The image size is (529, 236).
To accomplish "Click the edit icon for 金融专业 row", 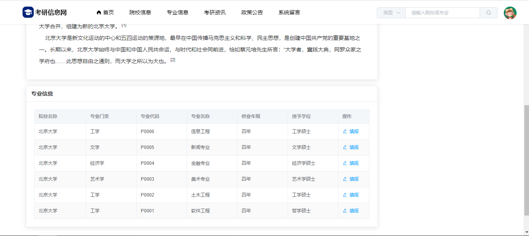I will 345,163.
